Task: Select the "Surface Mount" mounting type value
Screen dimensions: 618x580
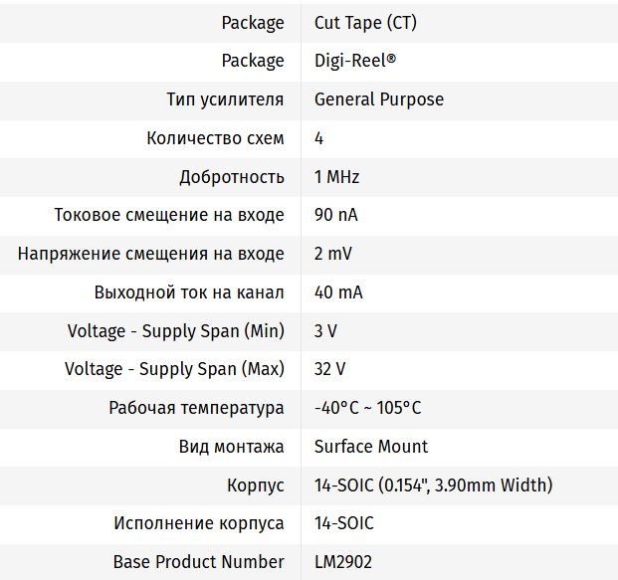Action: tap(371, 447)
